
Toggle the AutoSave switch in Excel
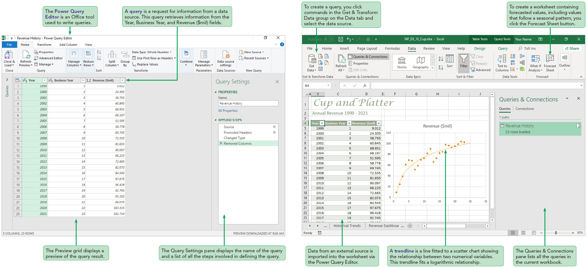[329, 39]
